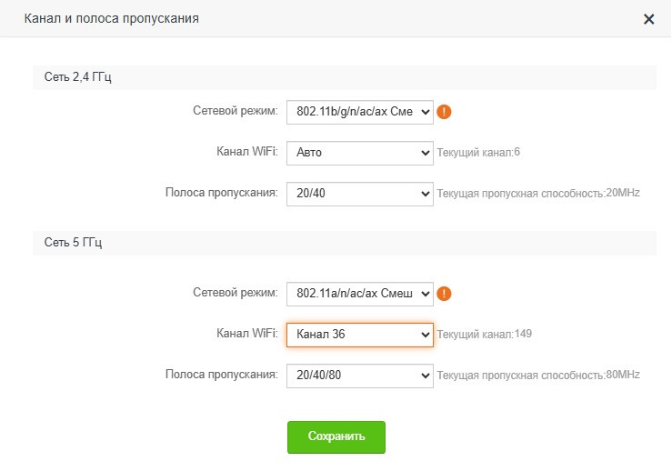Click the Сетевой режим label under 2,4 ГГц
Image resolution: width=672 pixels, height=471 pixels.
click(236, 111)
